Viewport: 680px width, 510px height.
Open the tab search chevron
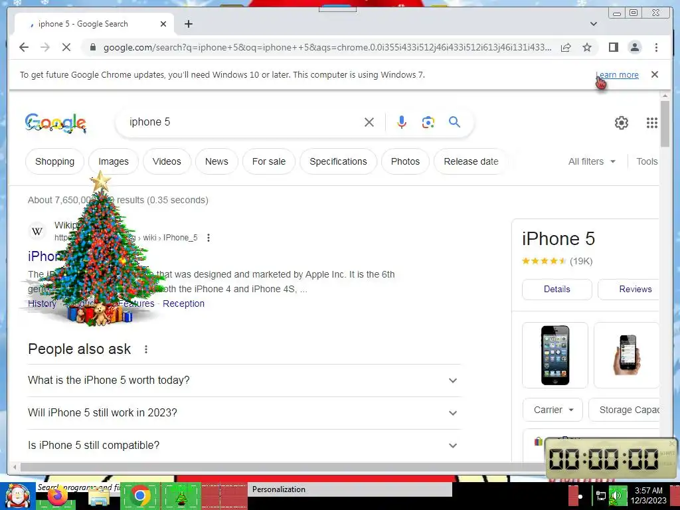(x=594, y=24)
